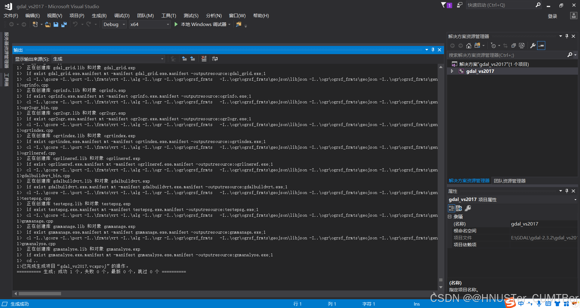
Task: Click the Categorized view icon in Properties
Action: 452,208
